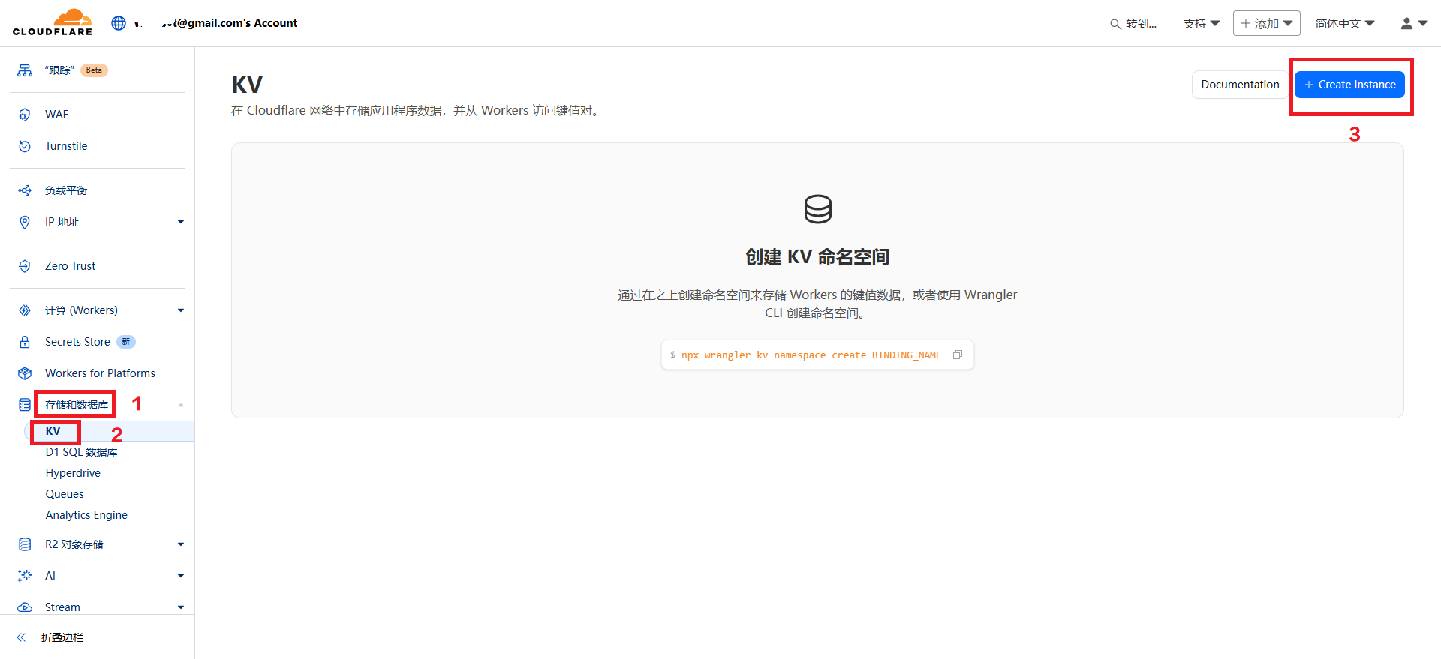The width and height of the screenshot is (1441, 659).
Task: Go to Analytics Engine in sidebar
Action: [86, 515]
